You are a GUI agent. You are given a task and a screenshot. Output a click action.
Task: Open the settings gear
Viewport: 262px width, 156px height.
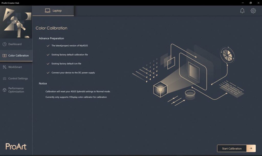[x=253, y=10]
